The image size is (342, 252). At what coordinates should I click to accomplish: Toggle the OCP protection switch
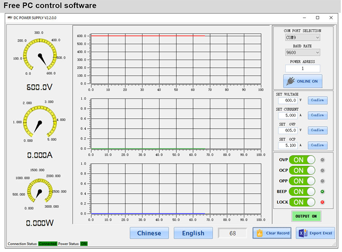[x=302, y=170]
